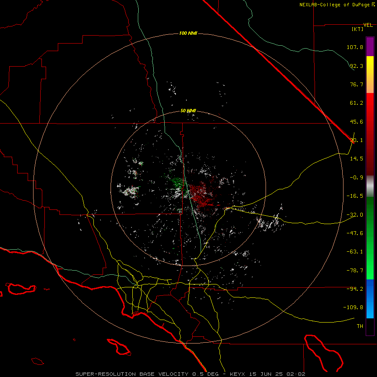Click the -0.9 velocity scale value
The image size is (377, 377).
[x=356, y=178]
